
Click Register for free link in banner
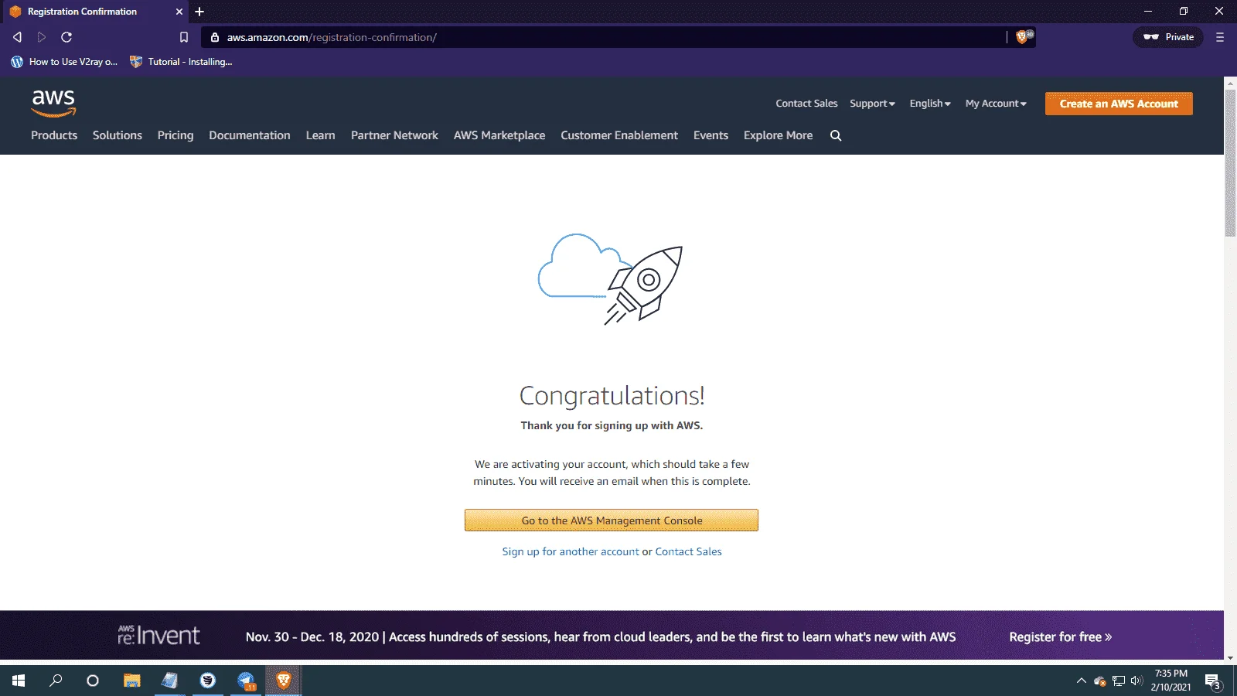coord(1060,637)
